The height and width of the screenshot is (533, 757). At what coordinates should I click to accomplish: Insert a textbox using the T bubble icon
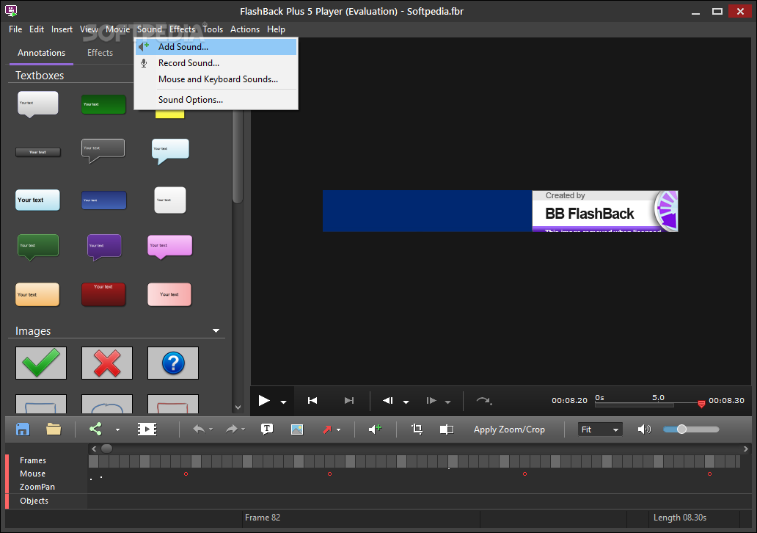(x=267, y=429)
